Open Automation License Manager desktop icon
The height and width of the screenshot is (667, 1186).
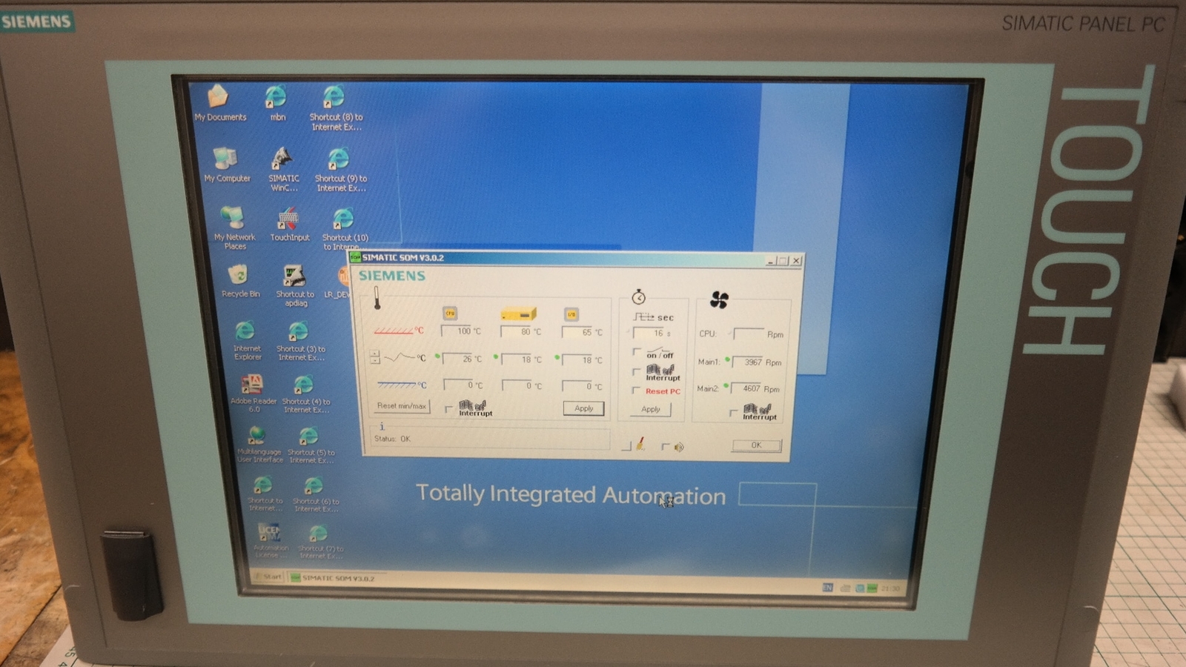[x=270, y=540]
